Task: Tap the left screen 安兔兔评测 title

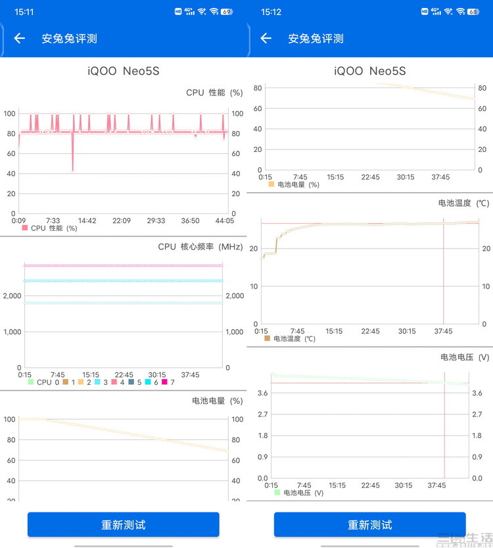Action: pos(70,38)
